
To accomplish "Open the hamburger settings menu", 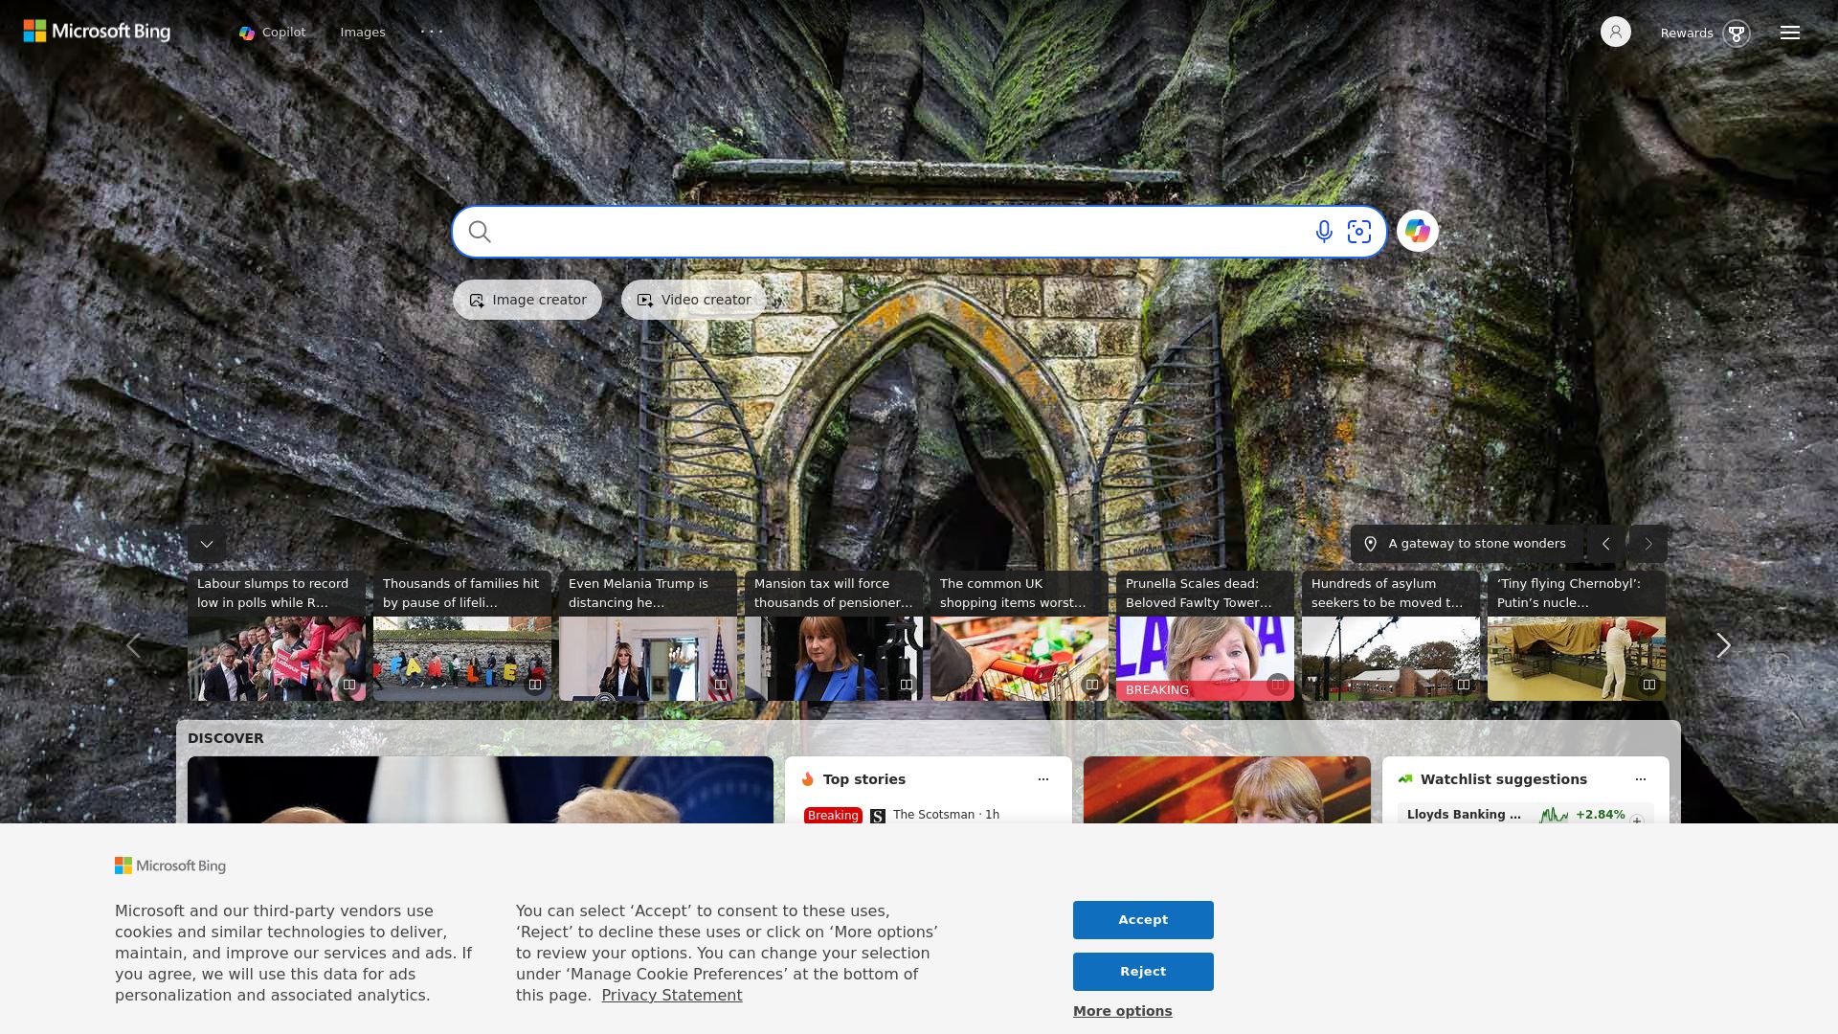I will pyautogui.click(x=1790, y=33).
